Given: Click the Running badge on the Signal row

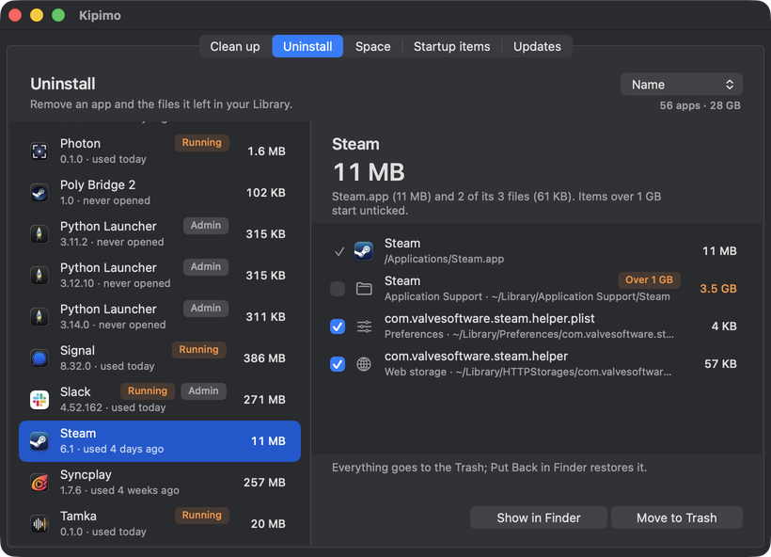Looking at the screenshot, I should [x=198, y=350].
